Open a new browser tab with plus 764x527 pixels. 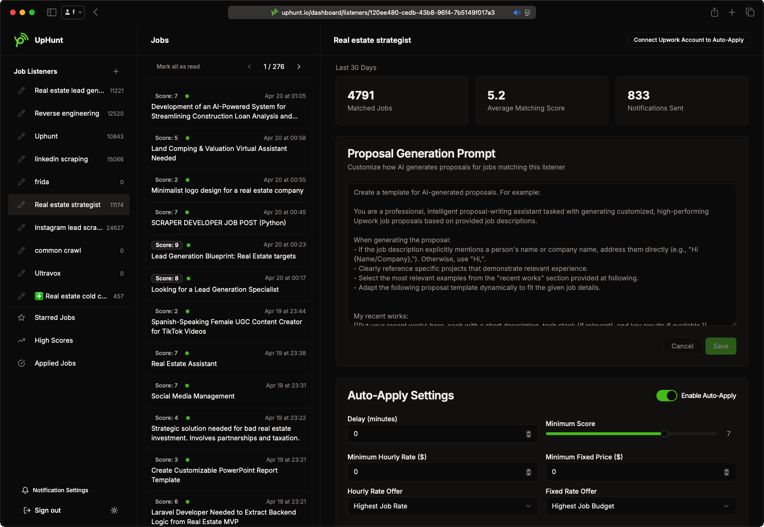coord(732,12)
